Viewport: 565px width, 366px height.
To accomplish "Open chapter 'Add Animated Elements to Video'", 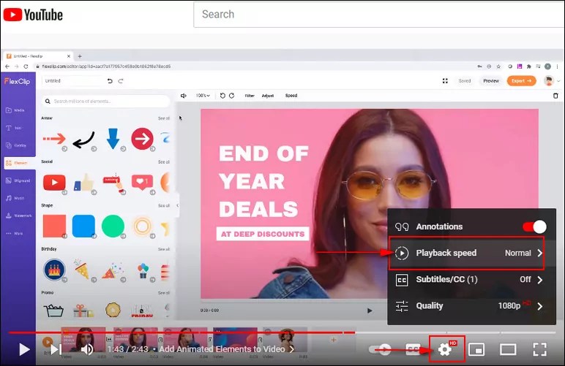I will click(226, 349).
